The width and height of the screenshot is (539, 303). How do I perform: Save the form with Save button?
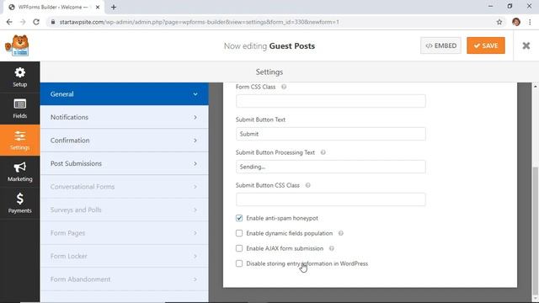coord(486,45)
